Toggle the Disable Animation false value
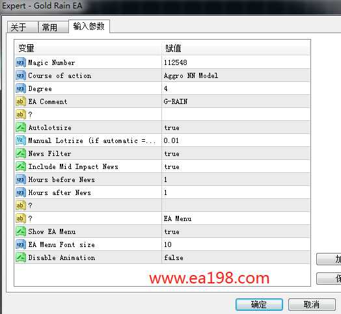This screenshot has width=341, height=314. [236, 257]
